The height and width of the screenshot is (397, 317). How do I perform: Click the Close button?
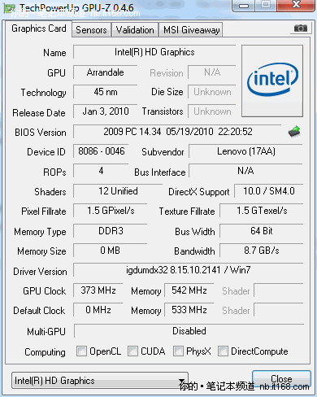(x=281, y=379)
